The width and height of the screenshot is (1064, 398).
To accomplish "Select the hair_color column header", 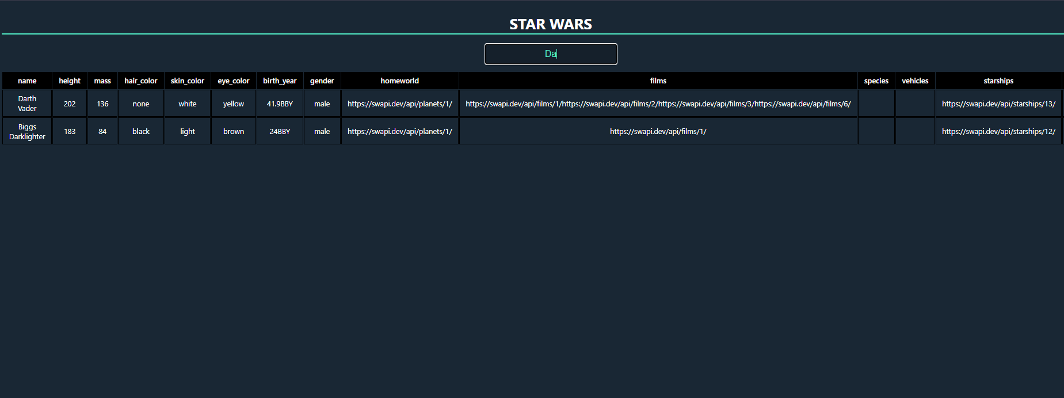I will tap(141, 81).
